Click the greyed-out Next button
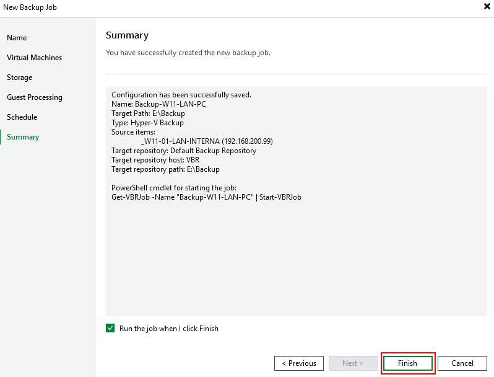Image resolution: width=494 pixels, height=377 pixels. [x=353, y=363]
